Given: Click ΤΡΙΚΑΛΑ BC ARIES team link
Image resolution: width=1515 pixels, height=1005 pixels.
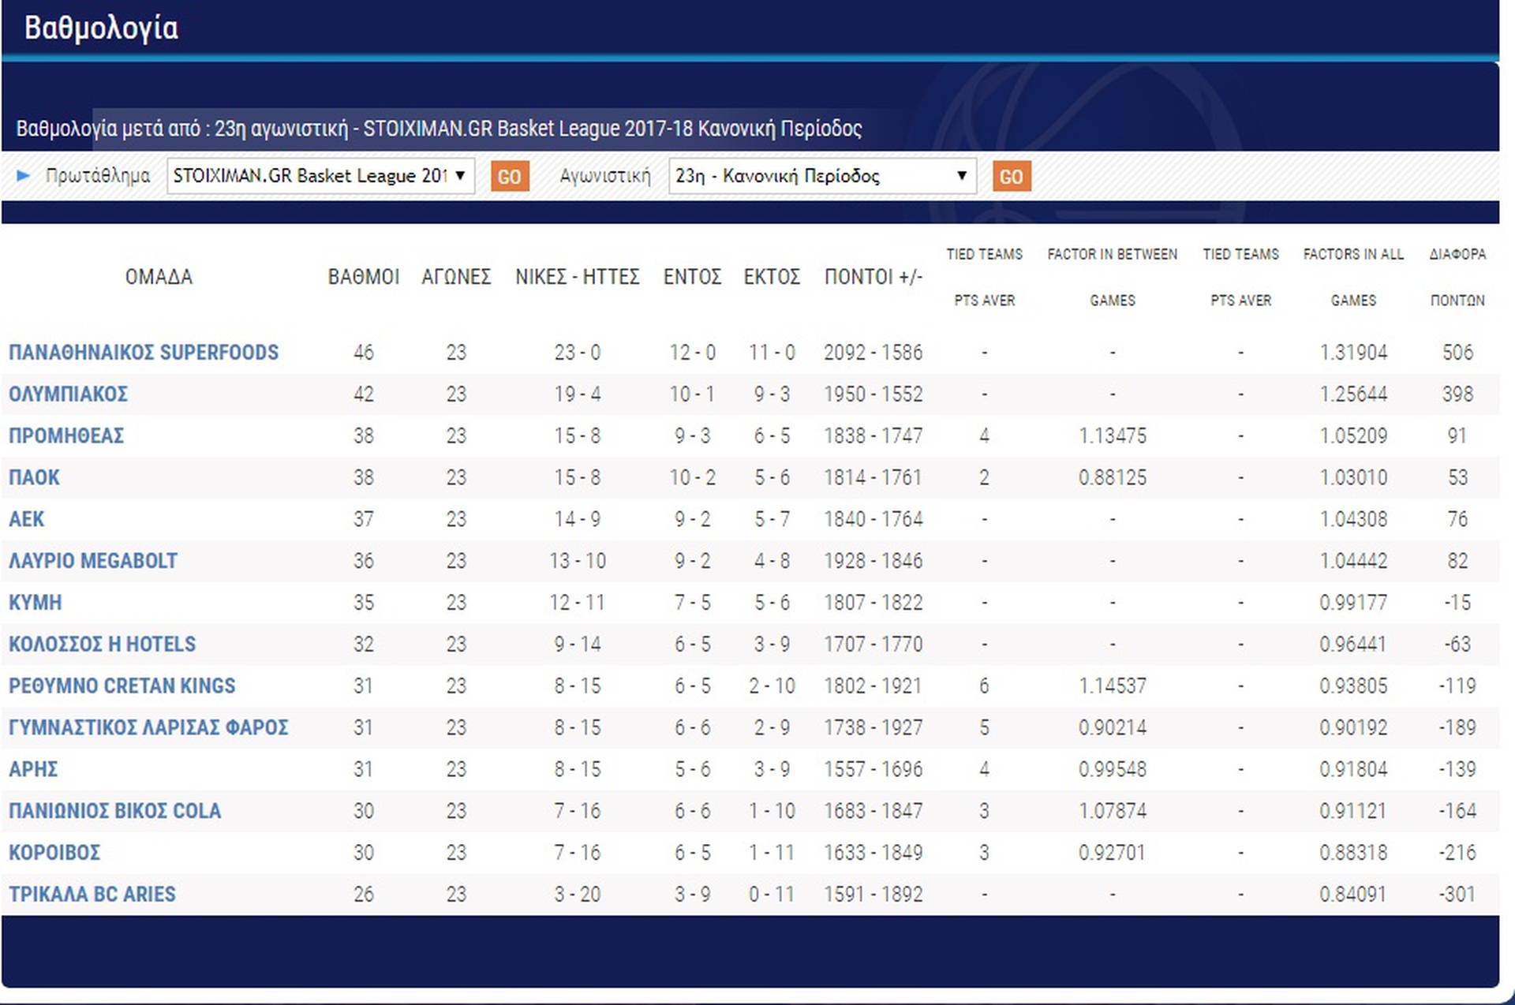Looking at the screenshot, I should [92, 895].
